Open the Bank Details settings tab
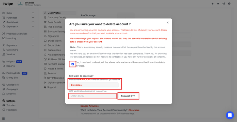The width and height of the screenshot is (237, 122). 52,22
